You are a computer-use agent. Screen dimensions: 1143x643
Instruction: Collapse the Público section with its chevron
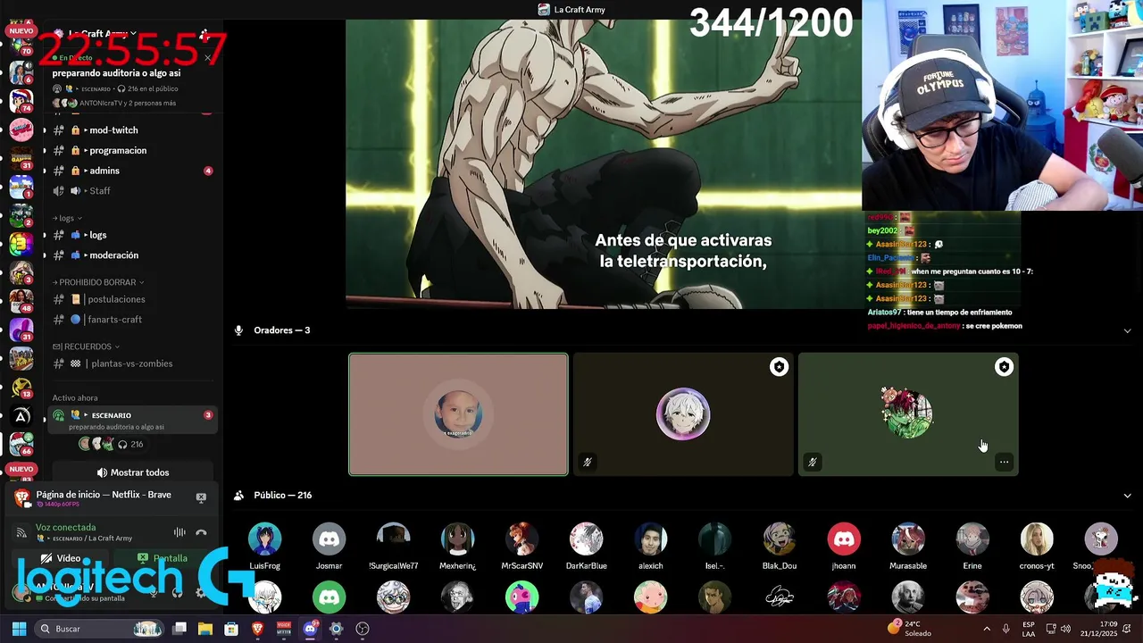pyautogui.click(x=1127, y=496)
